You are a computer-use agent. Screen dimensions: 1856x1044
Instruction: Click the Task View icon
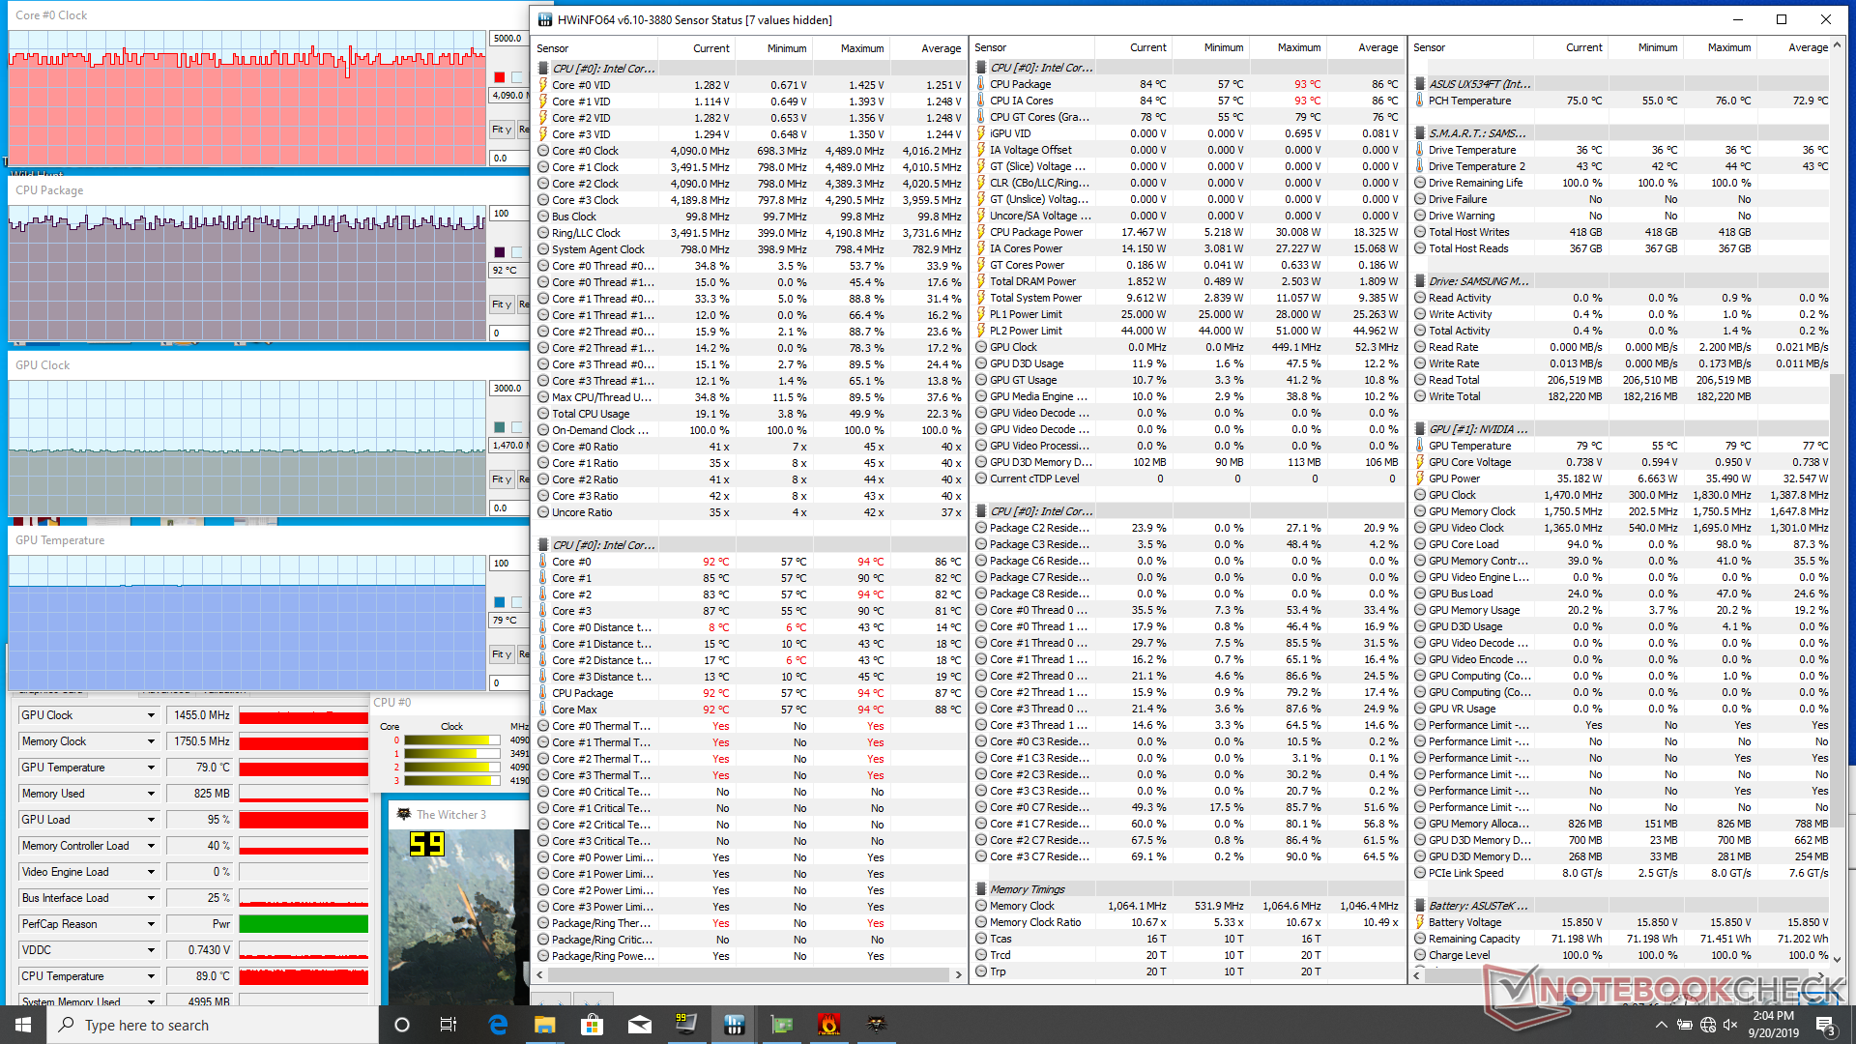pos(448,1025)
